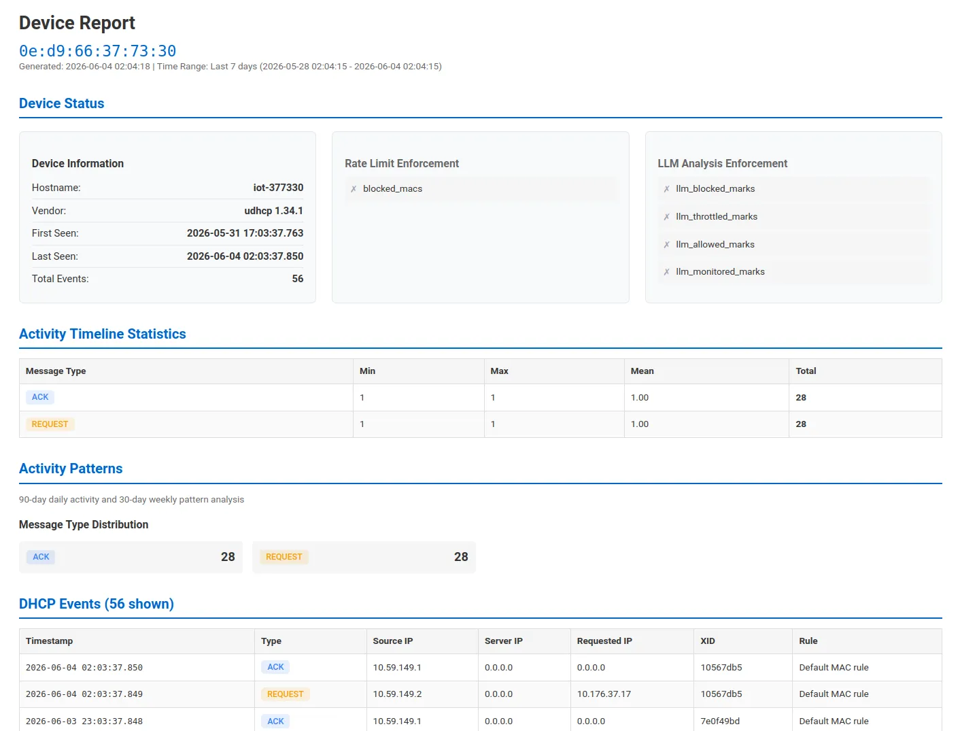Image resolution: width=960 pixels, height=731 pixels.
Task: Click the x mark beside llm_allowed_marks
Action: [667, 245]
